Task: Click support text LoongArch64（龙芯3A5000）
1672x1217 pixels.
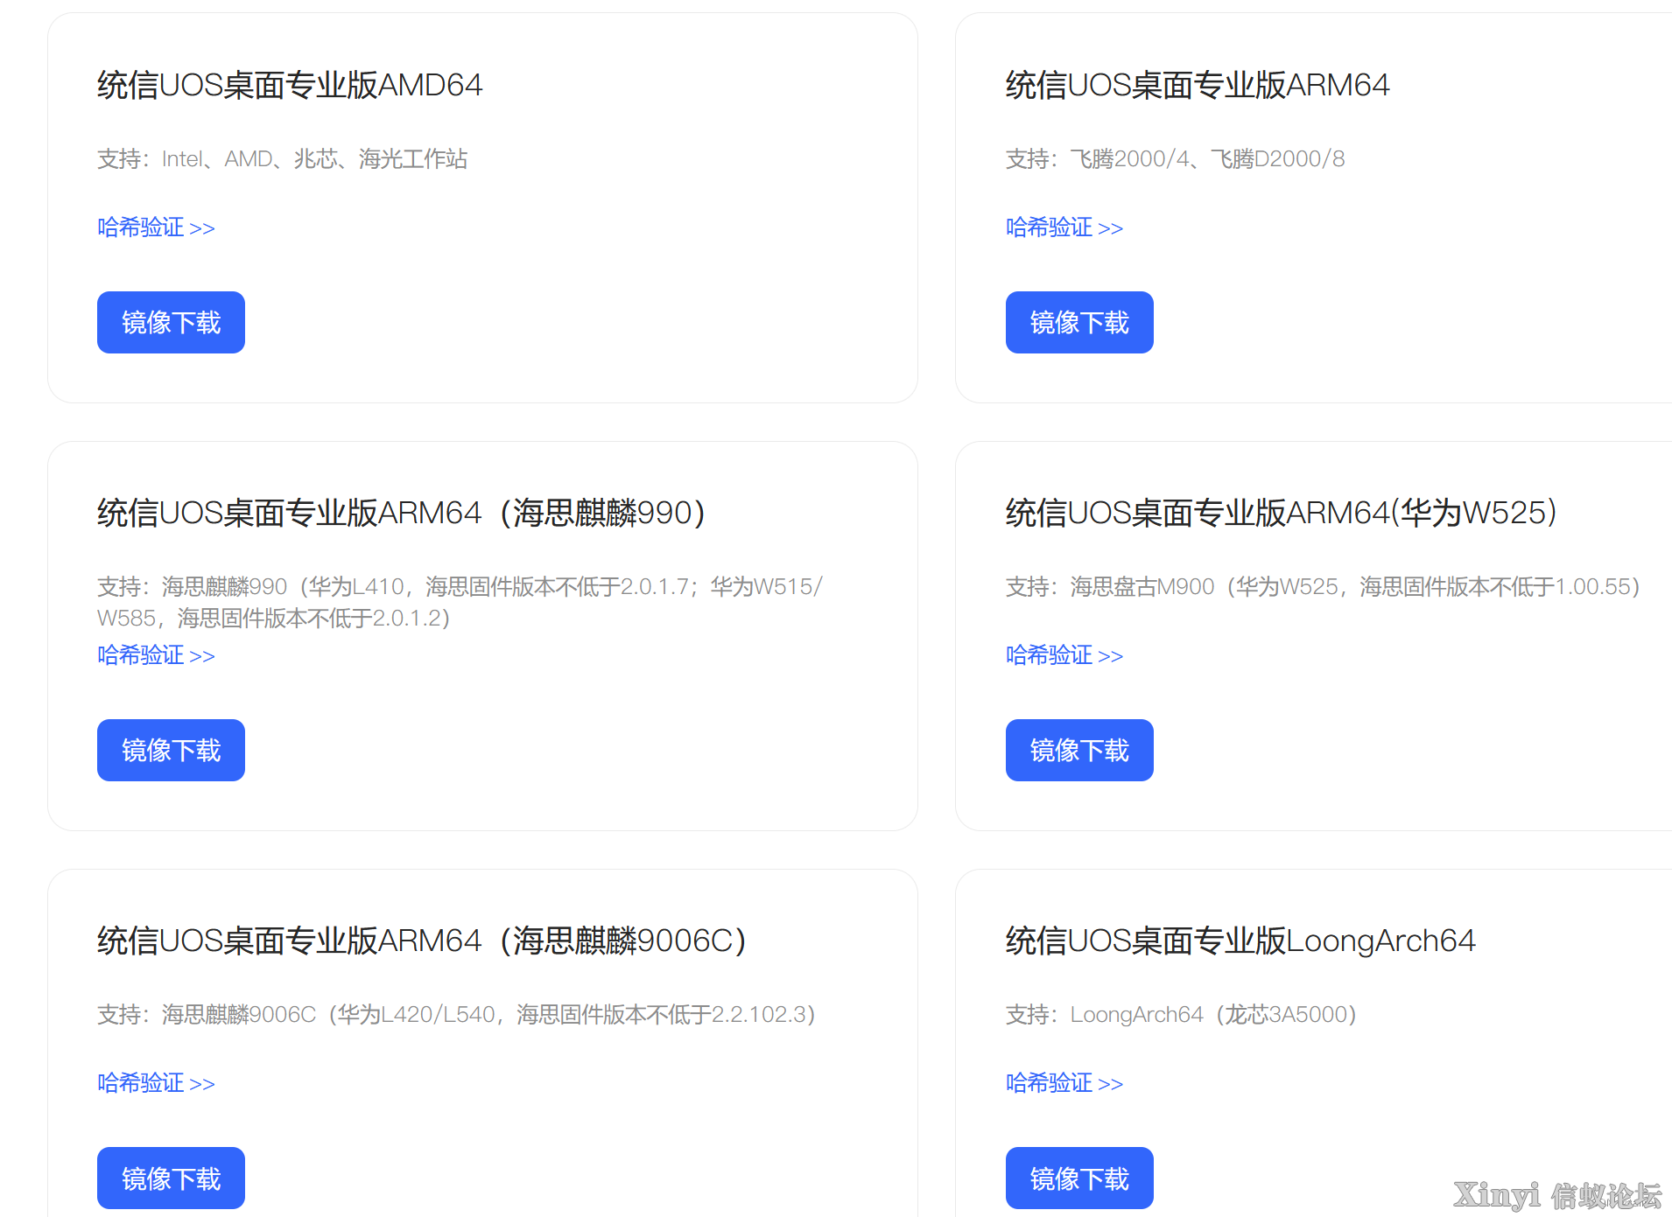Action: pyautogui.click(x=1181, y=1014)
